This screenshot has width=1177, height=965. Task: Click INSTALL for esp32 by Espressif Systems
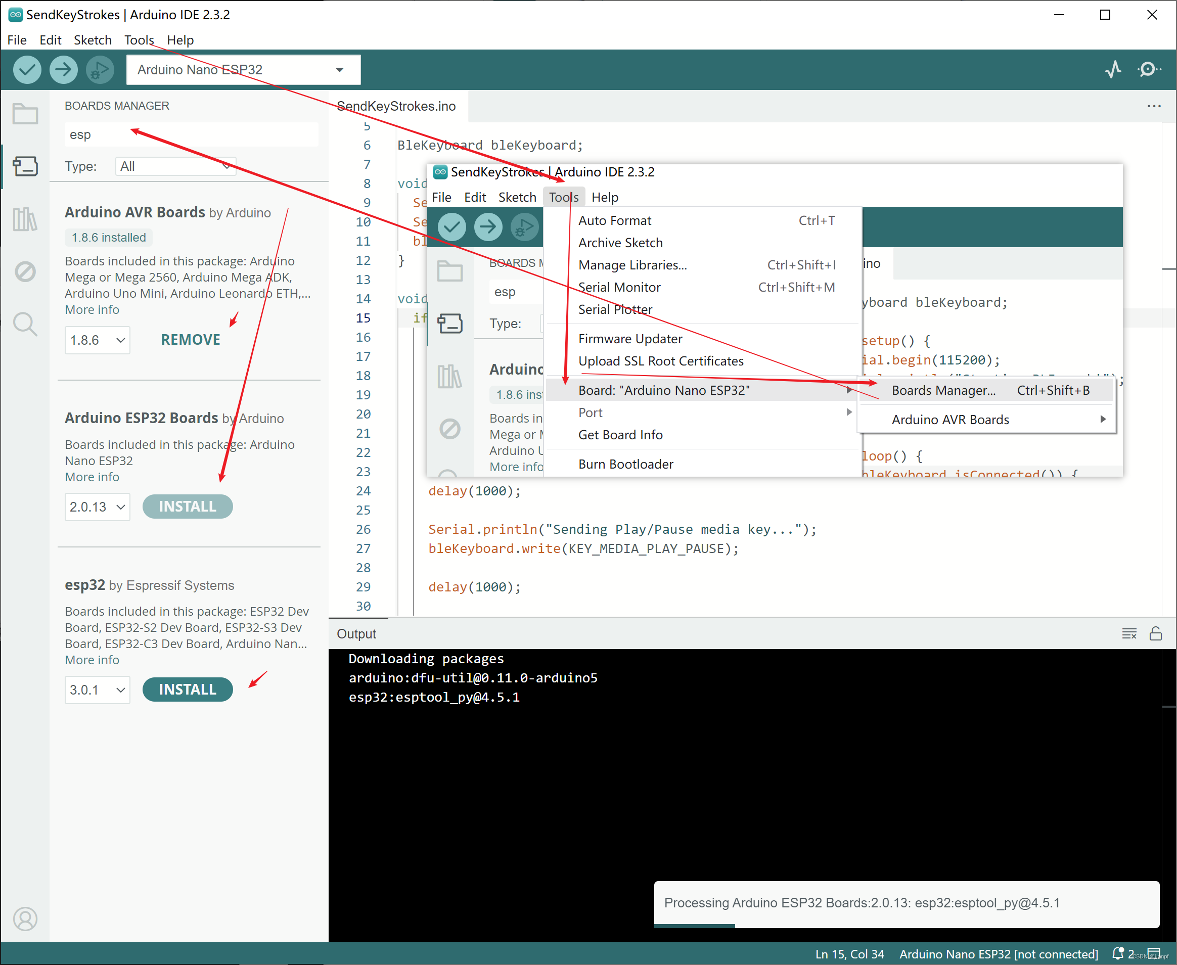[x=188, y=690]
